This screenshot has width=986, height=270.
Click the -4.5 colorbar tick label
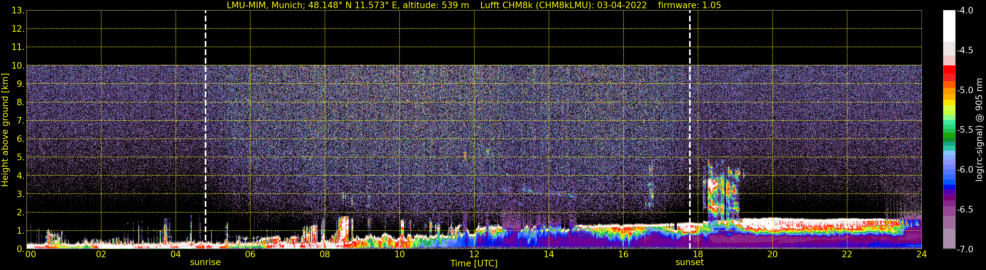[964, 50]
